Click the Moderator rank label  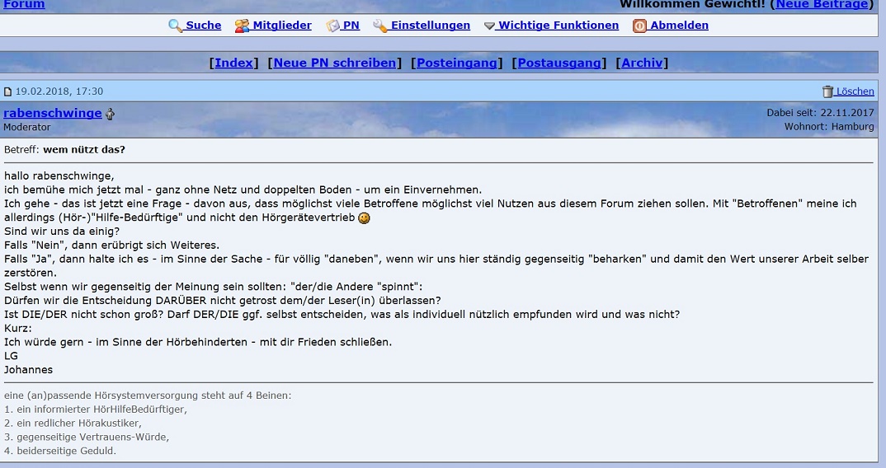27,128
